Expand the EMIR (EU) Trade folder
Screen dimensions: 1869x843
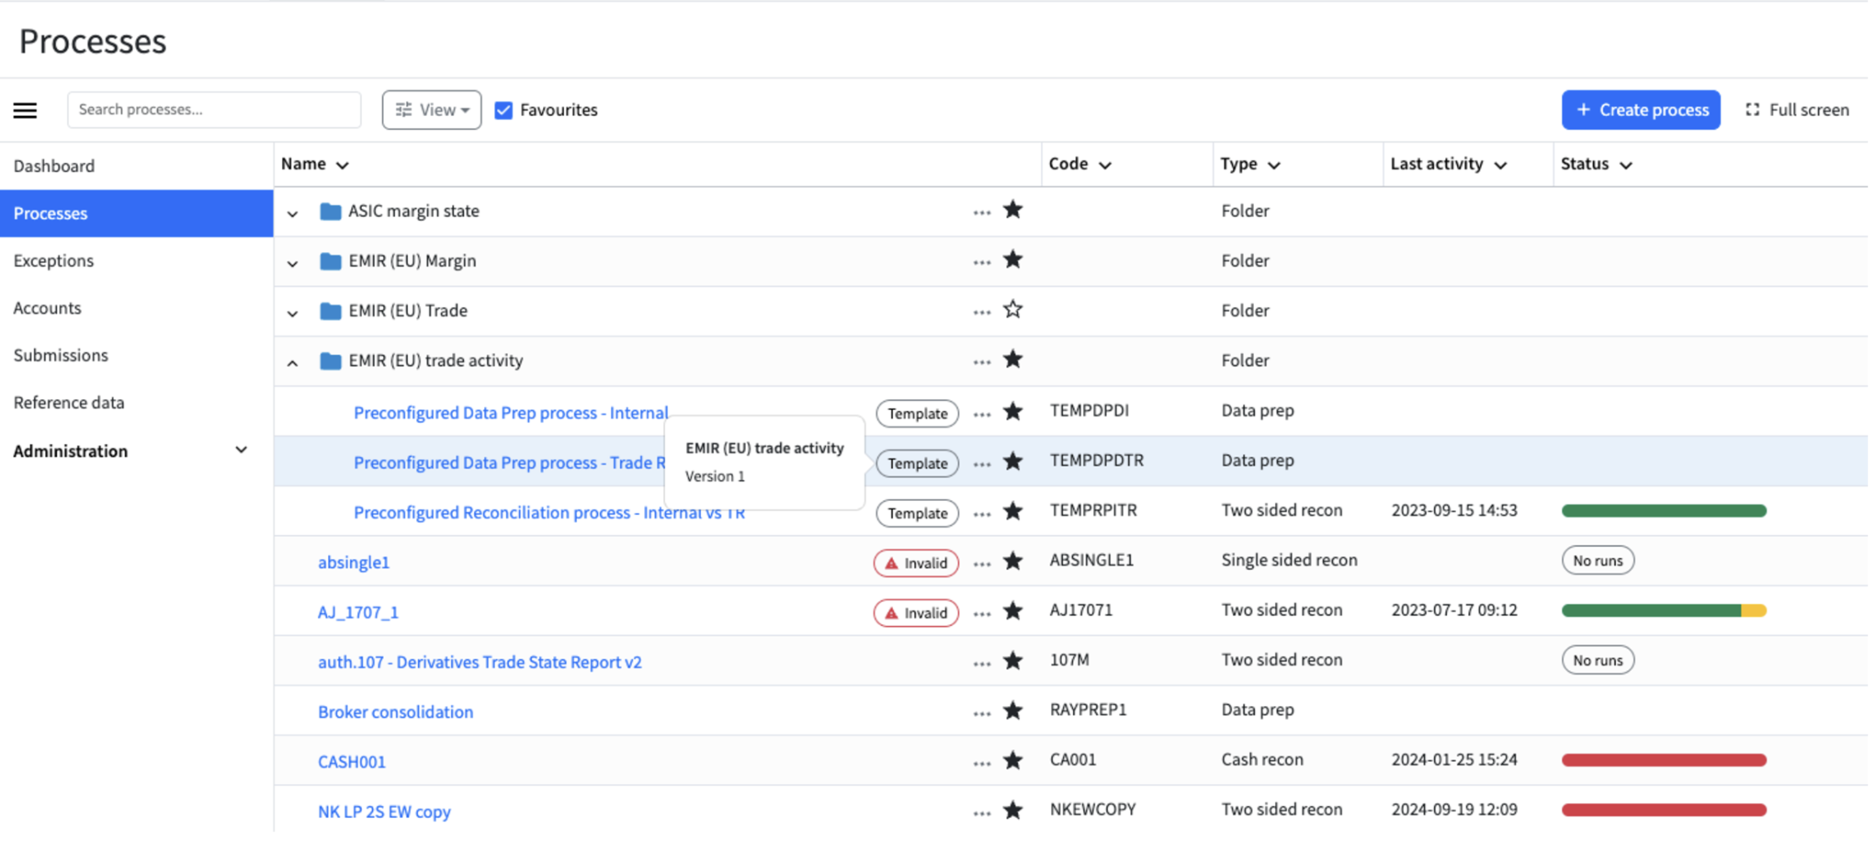pyautogui.click(x=292, y=314)
